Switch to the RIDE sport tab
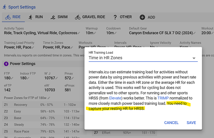The width and height of the screenshot is (214, 138). point(13,17)
